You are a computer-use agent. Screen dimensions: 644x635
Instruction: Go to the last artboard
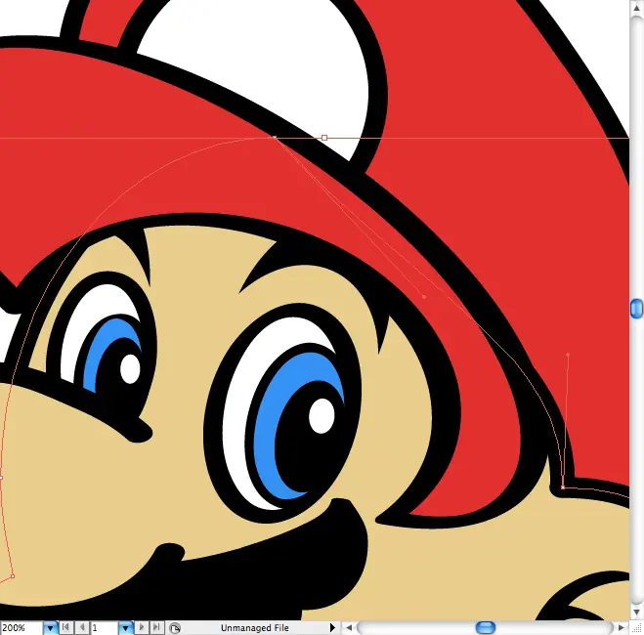(156, 627)
